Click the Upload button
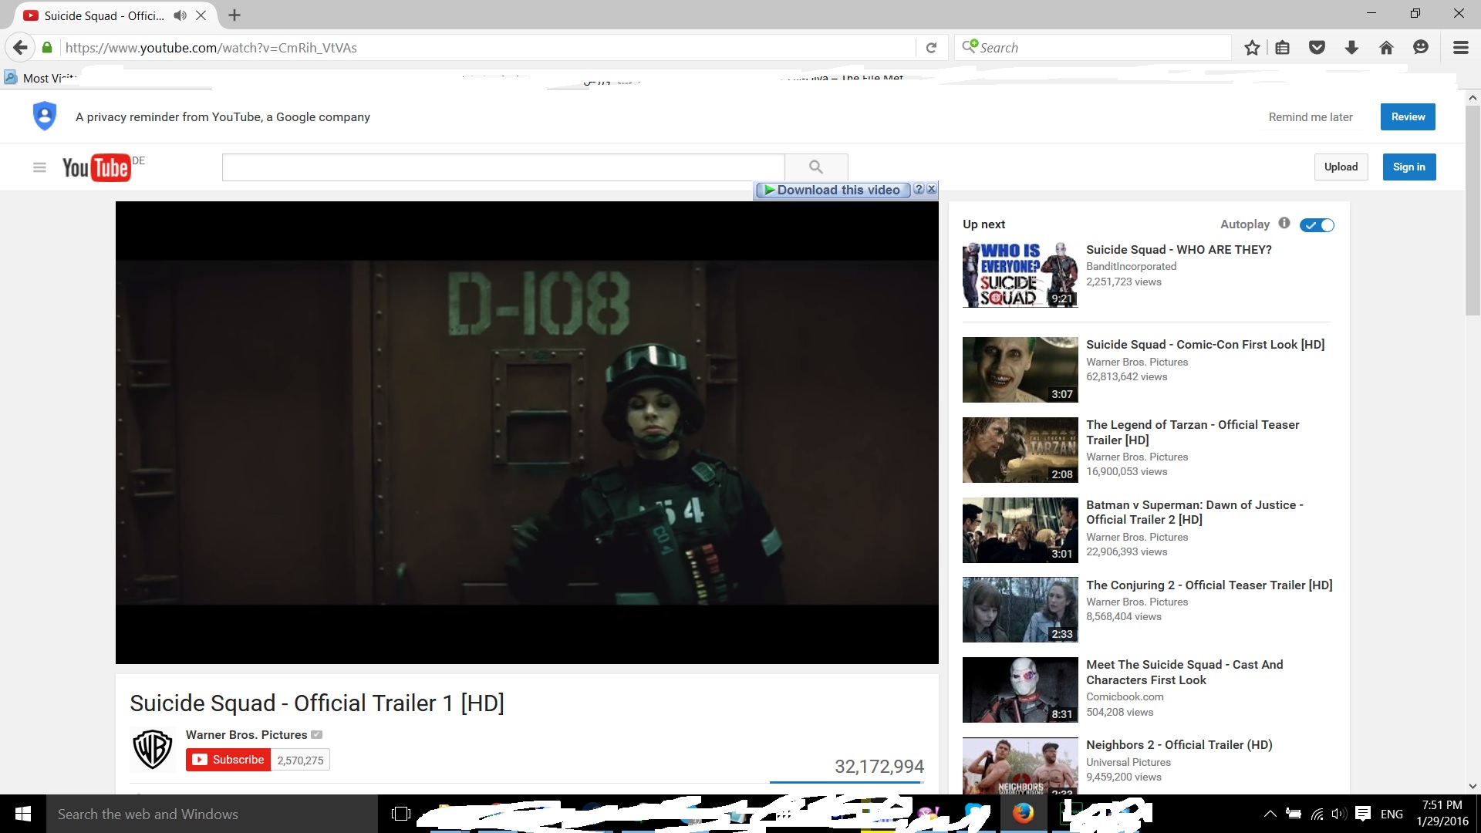Screen dimensions: 1481x833 (x=1341, y=167)
